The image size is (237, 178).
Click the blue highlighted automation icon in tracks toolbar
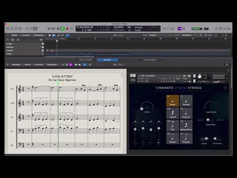click(x=53, y=35)
